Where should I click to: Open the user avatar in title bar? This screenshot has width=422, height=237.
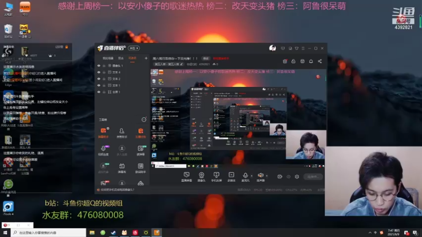(x=272, y=48)
